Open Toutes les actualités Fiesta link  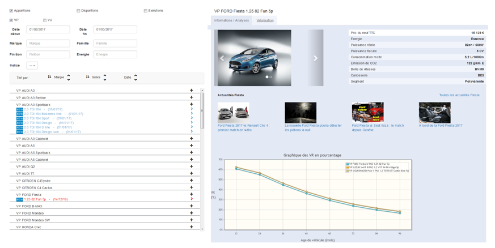click(x=459, y=95)
